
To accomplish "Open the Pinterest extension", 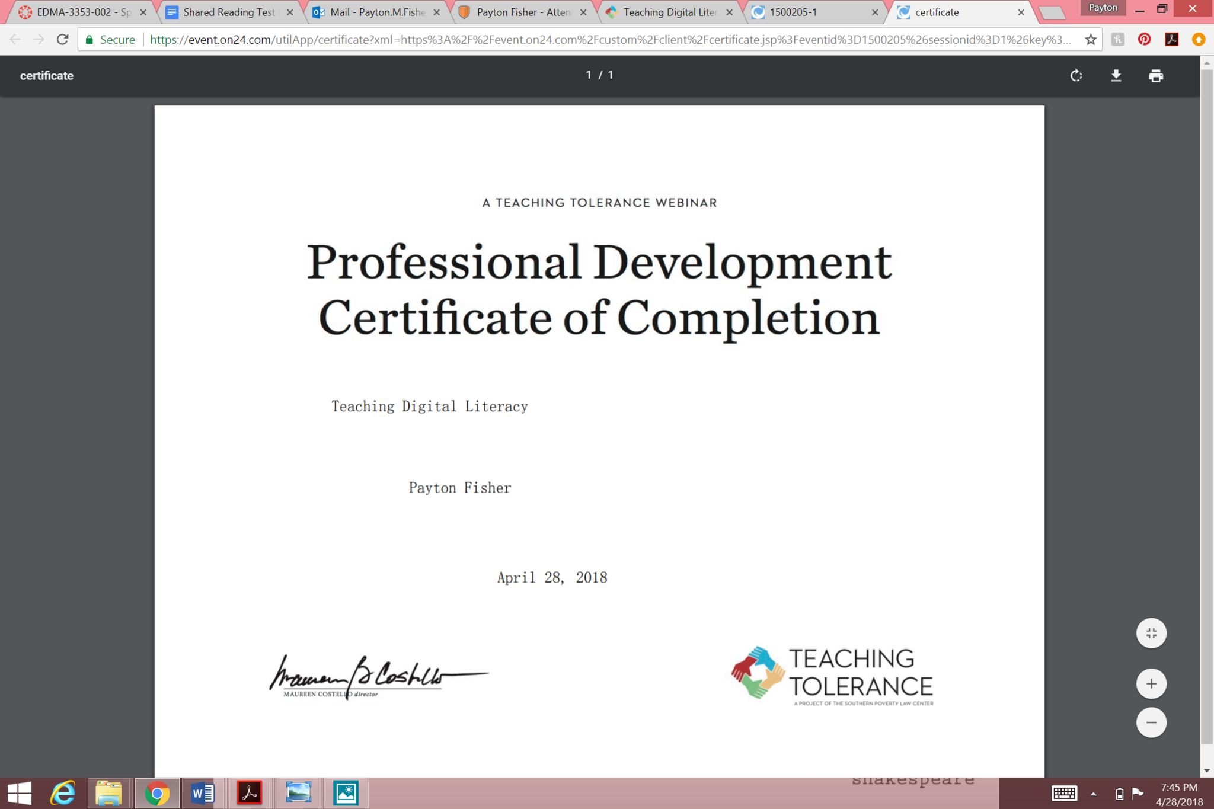I will click(x=1144, y=40).
